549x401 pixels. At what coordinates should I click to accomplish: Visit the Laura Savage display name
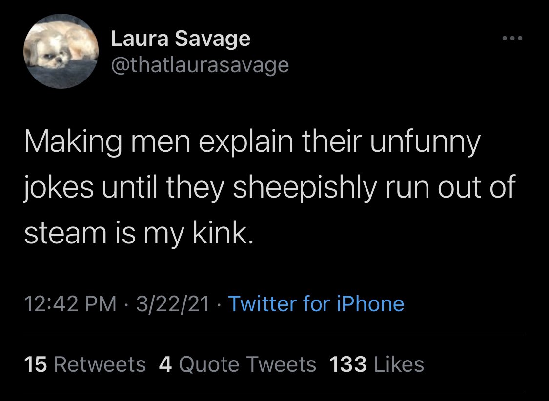point(181,39)
